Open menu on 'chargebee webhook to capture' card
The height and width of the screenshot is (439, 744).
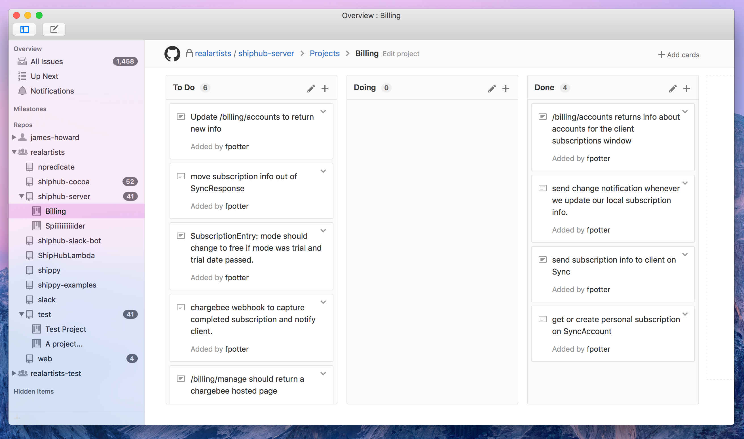(323, 302)
